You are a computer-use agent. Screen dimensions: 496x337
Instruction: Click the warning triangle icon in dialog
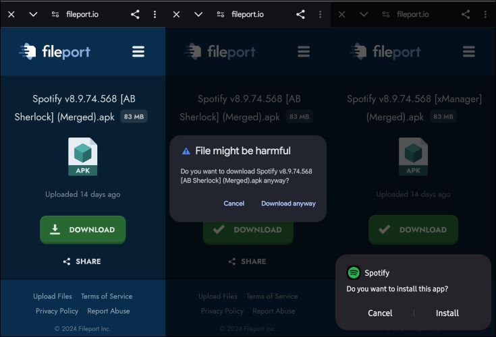pyautogui.click(x=186, y=151)
